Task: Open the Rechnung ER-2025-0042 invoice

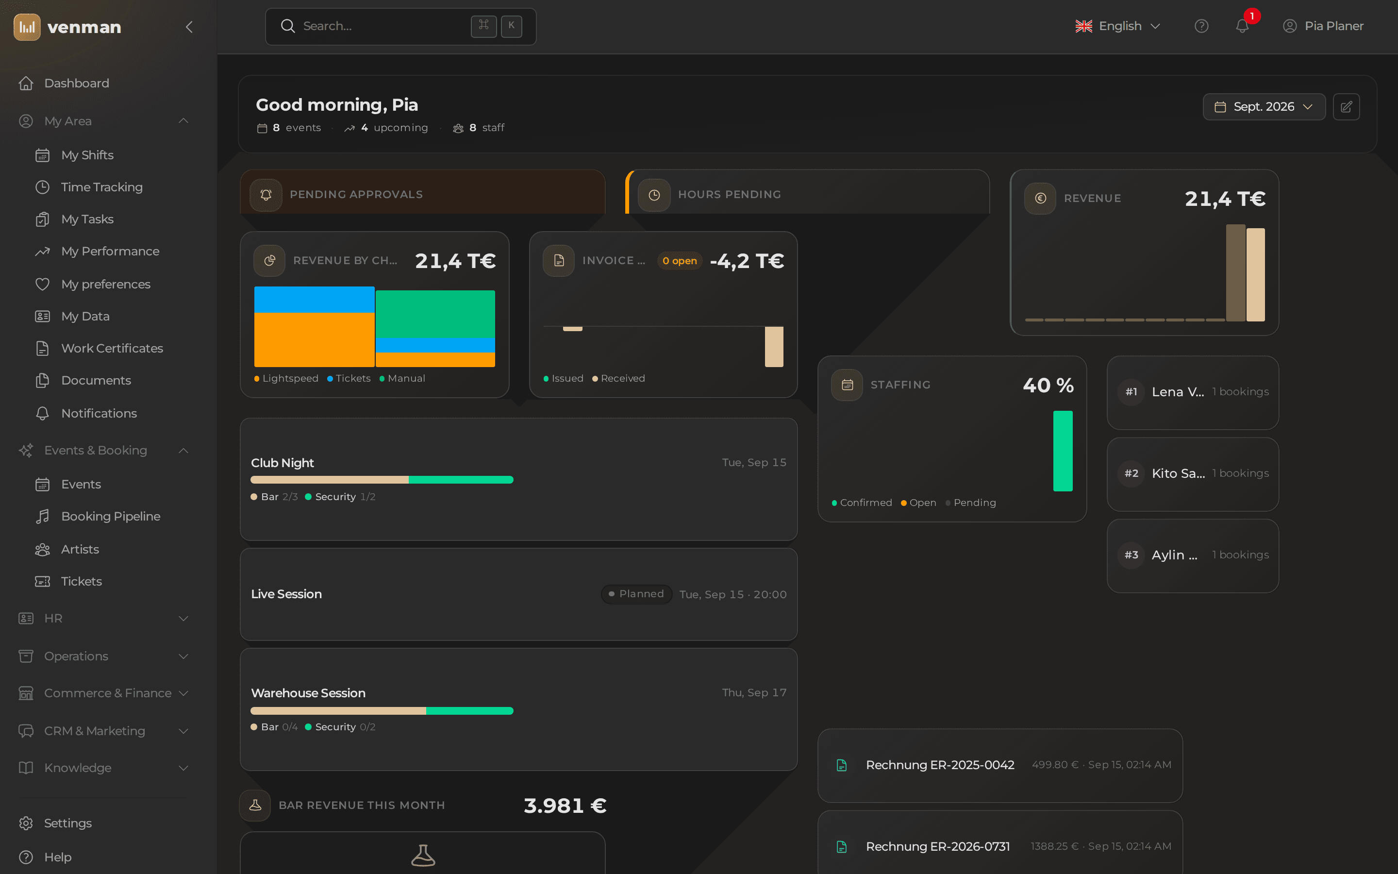Action: (1000, 765)
